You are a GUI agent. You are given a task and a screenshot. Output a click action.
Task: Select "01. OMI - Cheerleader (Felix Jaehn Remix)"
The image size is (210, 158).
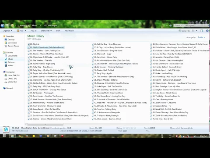[x=46, y=47]
